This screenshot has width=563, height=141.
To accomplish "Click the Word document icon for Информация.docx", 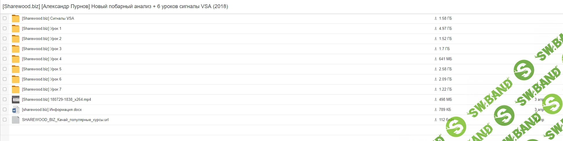I will [16, 110].
